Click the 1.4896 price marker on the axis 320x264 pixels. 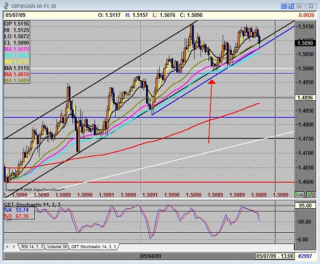305,98
